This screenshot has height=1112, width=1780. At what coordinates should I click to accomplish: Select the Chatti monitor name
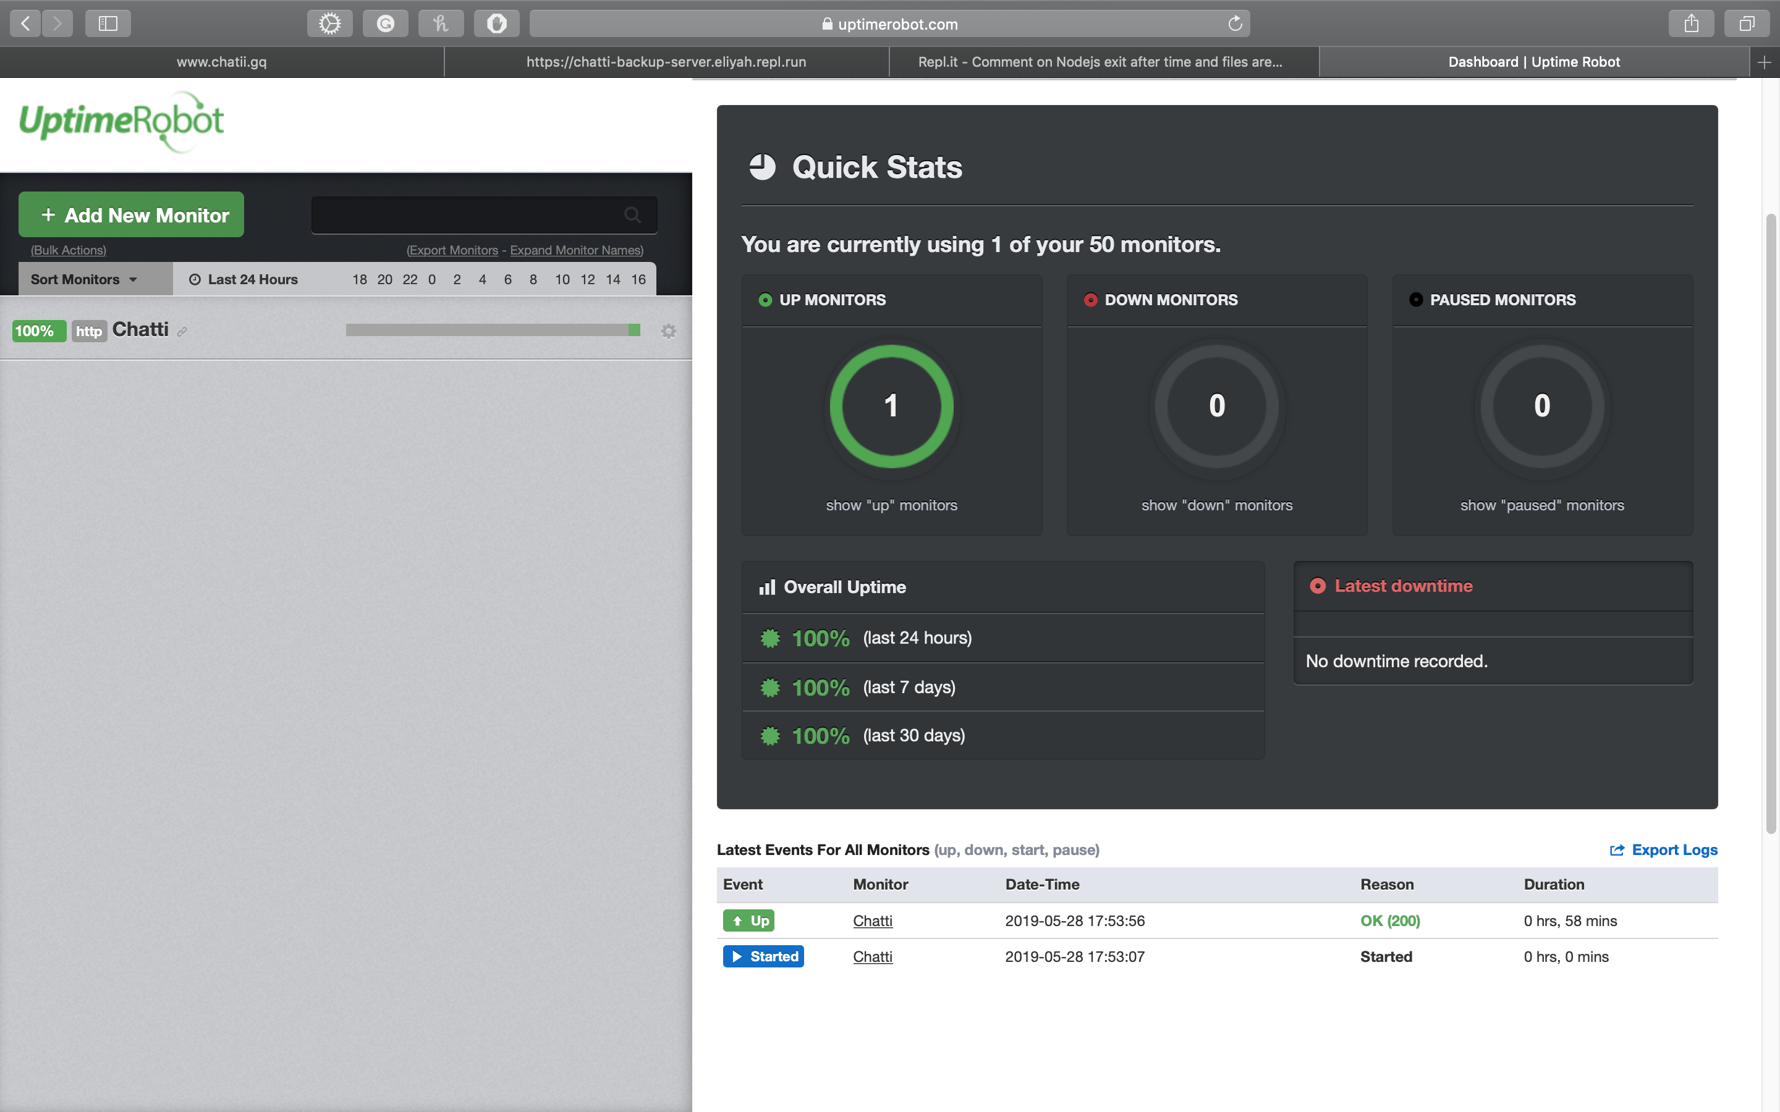click(x=140, y=329)
